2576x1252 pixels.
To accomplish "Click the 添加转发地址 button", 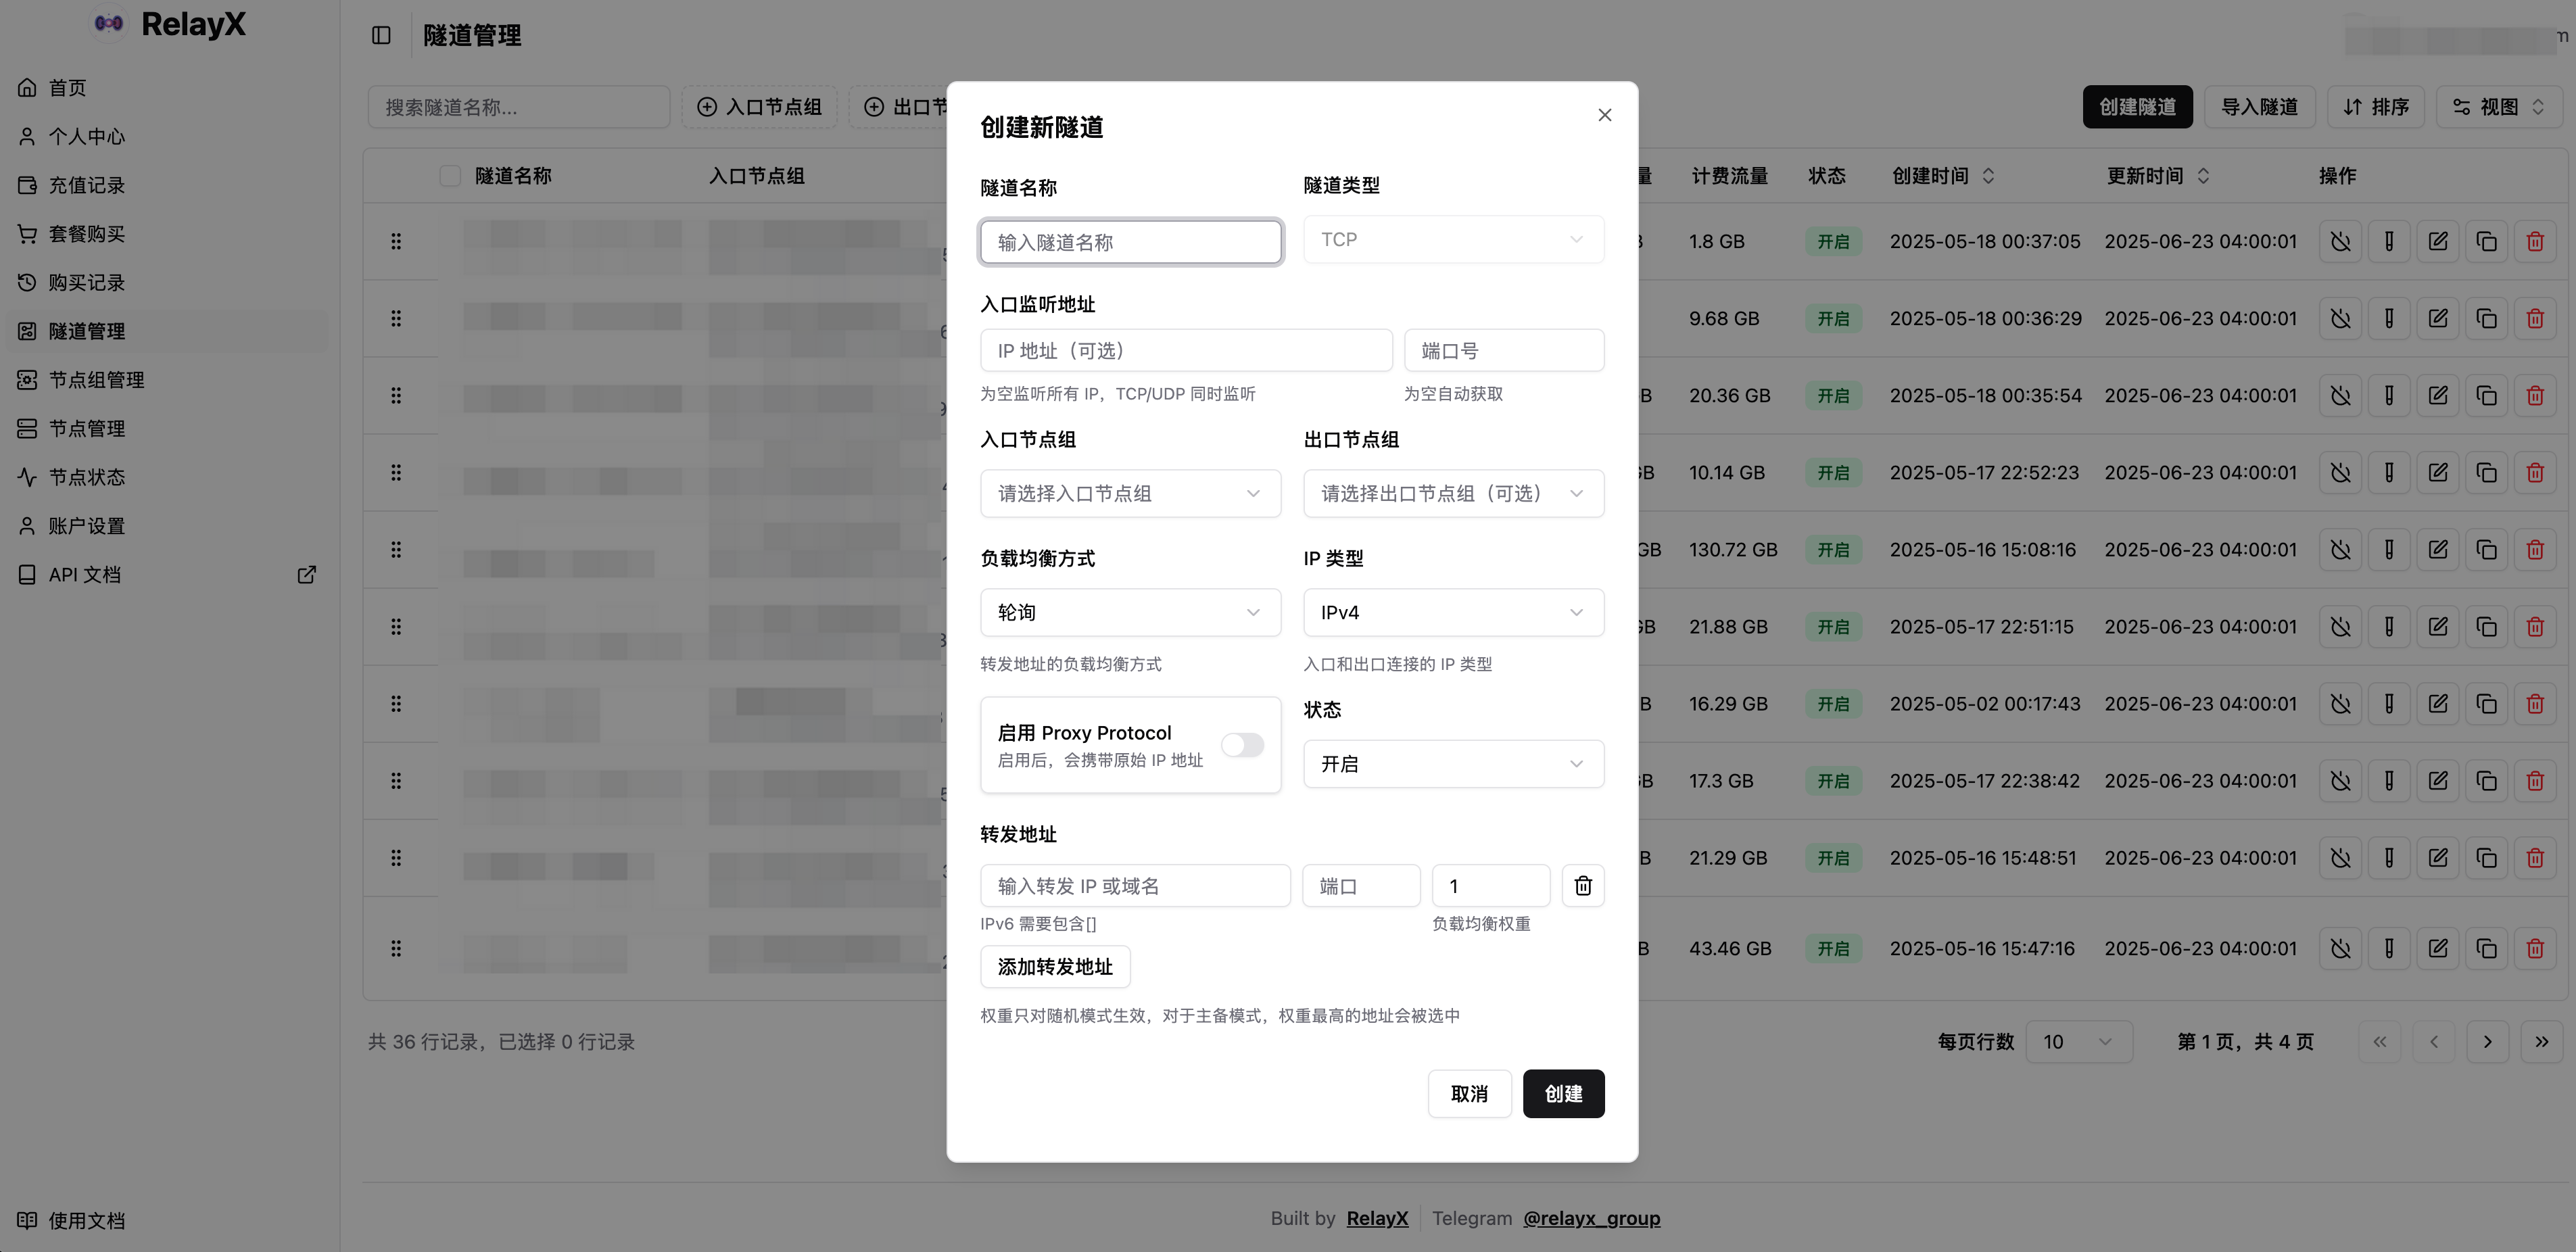I will pyautogui.click(x=1055, y=967).
